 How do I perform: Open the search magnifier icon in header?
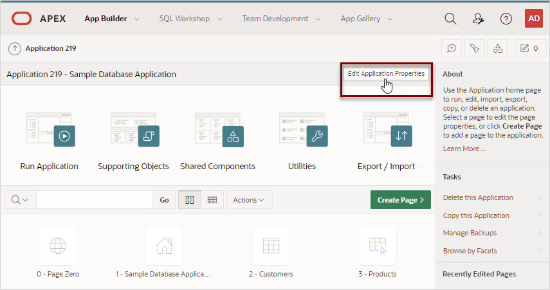pyautogui.click(x=450, y=19)
